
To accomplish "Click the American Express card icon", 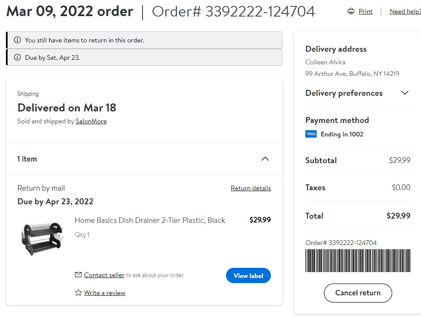I will (x=311, y=134).
